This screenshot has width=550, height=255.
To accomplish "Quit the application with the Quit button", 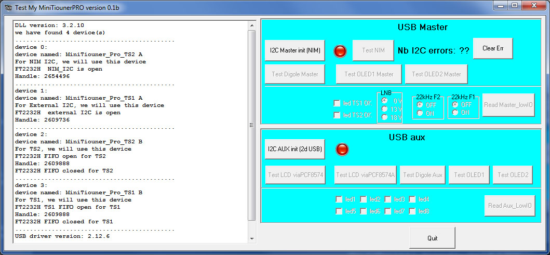I will 432,238.
